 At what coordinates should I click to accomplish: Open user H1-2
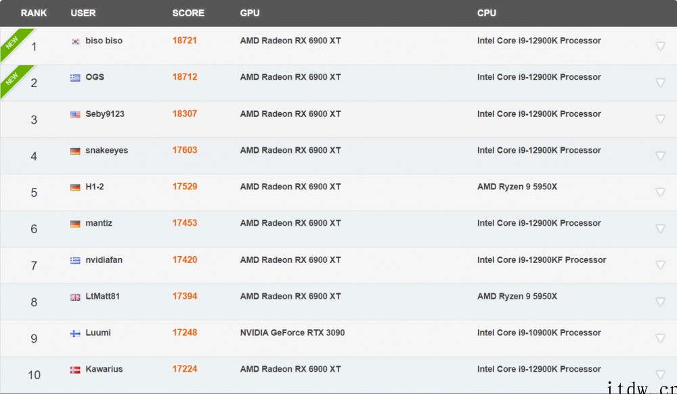click(x=95, y=187)
